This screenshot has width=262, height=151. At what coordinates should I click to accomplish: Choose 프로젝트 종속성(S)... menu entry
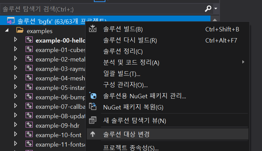click(167, 147)
